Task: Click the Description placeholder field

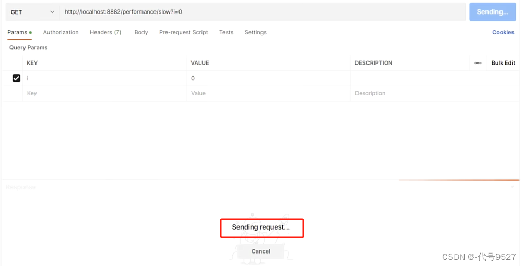Action: pos(434,93)
